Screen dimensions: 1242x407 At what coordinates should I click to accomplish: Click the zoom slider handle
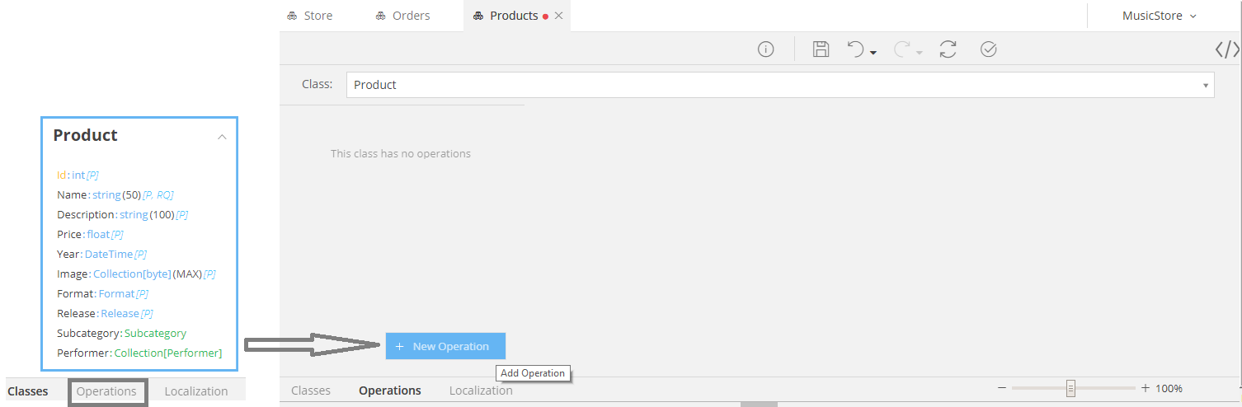point(1070,388)
